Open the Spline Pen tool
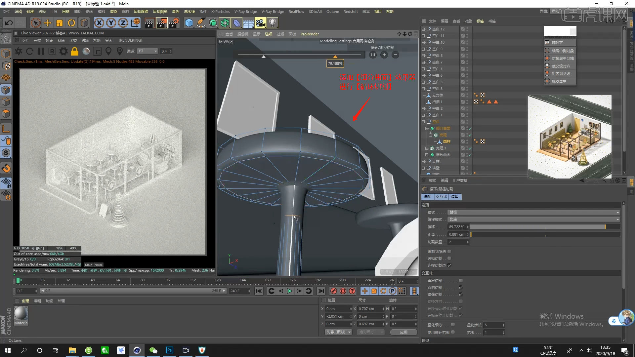Viewport: 635px width, 357px height. [201, 23]
